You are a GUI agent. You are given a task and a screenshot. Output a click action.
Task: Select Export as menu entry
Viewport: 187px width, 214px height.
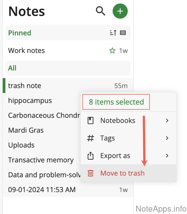pos(115,156)
